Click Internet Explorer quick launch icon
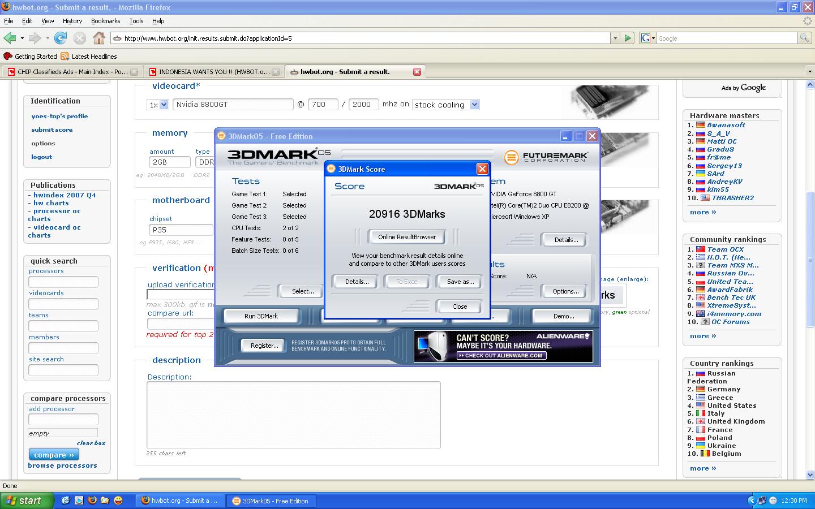 click(66, 501)
